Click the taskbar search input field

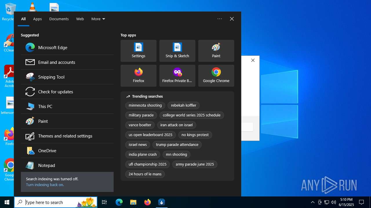tap(56, 202)
